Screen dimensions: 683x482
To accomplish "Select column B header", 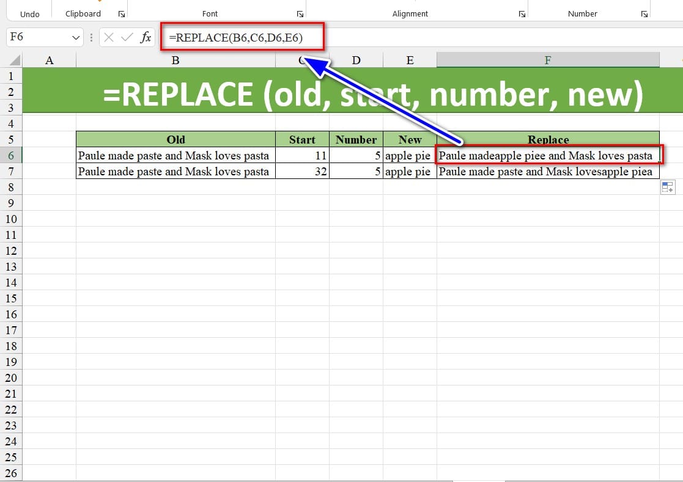I will click(x=175, y=60).
